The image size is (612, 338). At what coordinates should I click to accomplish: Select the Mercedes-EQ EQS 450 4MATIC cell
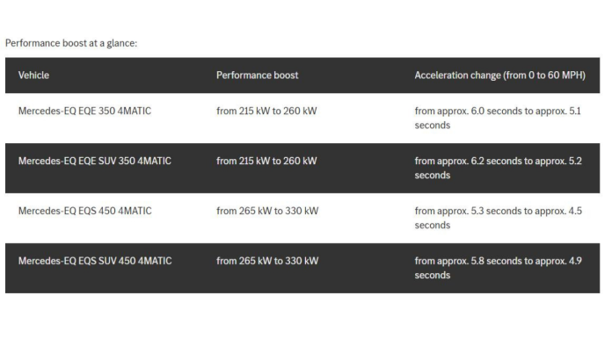[x=84, y=211]
